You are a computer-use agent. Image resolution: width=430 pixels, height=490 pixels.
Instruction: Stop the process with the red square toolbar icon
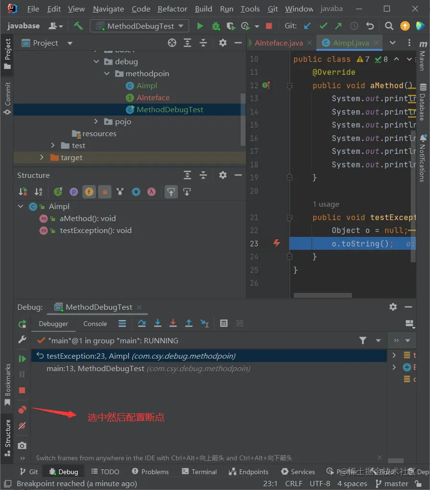(269, 26)
